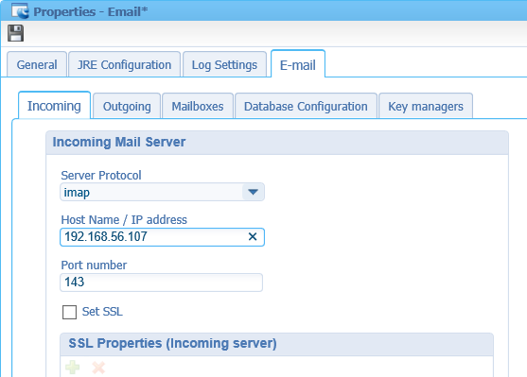The width and height of the screenshot is (527, 377).
Task: Click the Host Name / IP address label
Action: point(124,219)
